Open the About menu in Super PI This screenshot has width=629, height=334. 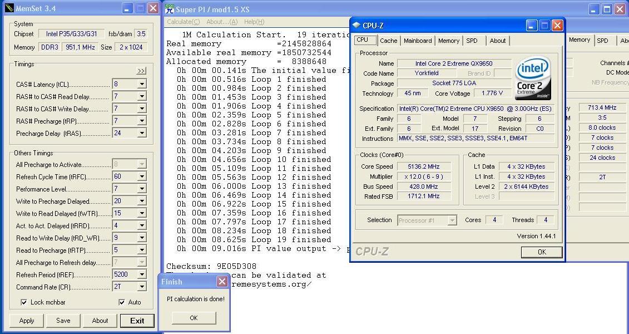(222, 22)
